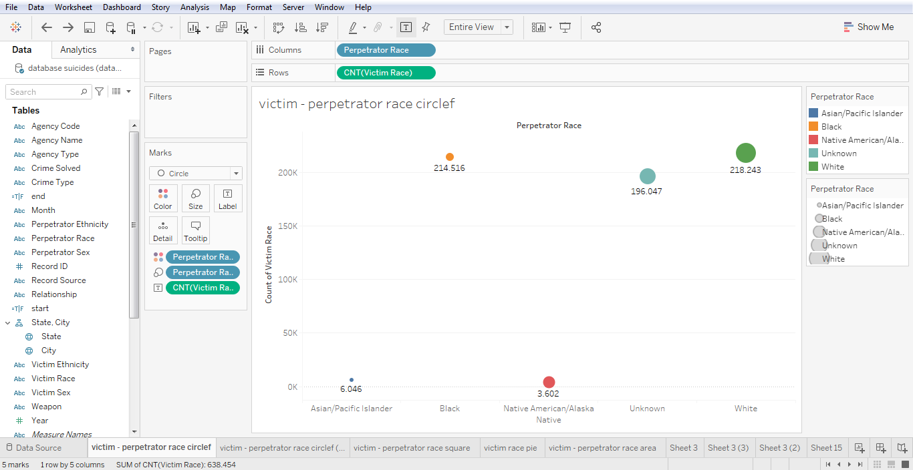The width and height of the screenshot is (913, 470).
Task: Start presentation mode icon
Action: 565,27
